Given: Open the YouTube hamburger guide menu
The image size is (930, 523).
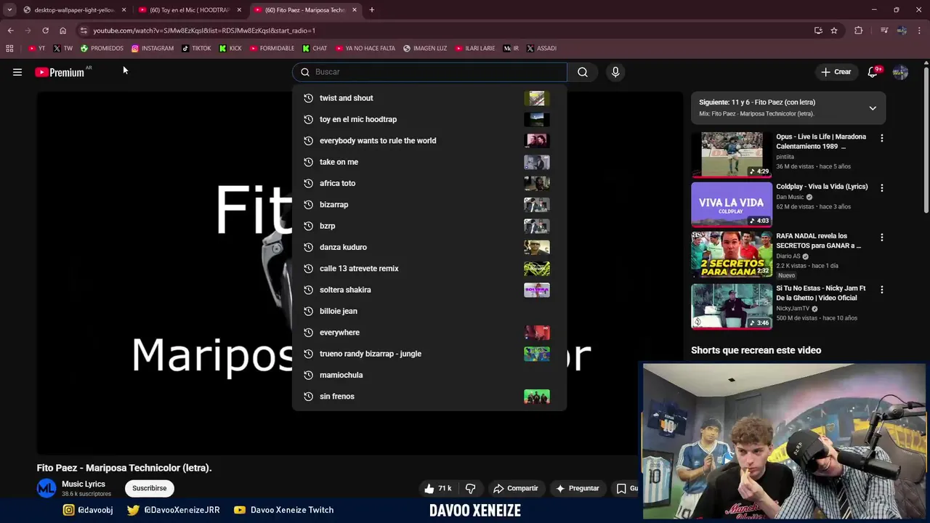Looking at the screenshot, I should coord(17,72).
